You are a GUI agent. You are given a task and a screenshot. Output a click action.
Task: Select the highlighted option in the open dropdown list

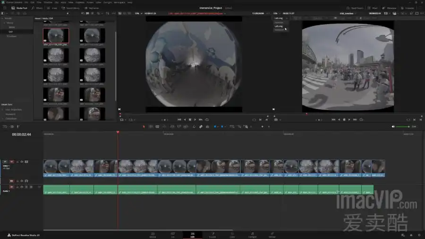coord(279,26)
